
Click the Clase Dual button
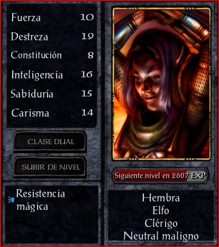pyautogui.click(x=50, y=142)
